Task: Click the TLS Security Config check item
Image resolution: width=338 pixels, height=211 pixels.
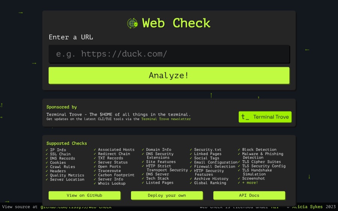Action: coord(264,166)
